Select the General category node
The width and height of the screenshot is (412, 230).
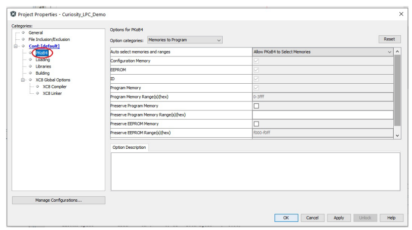pos(35,32)
